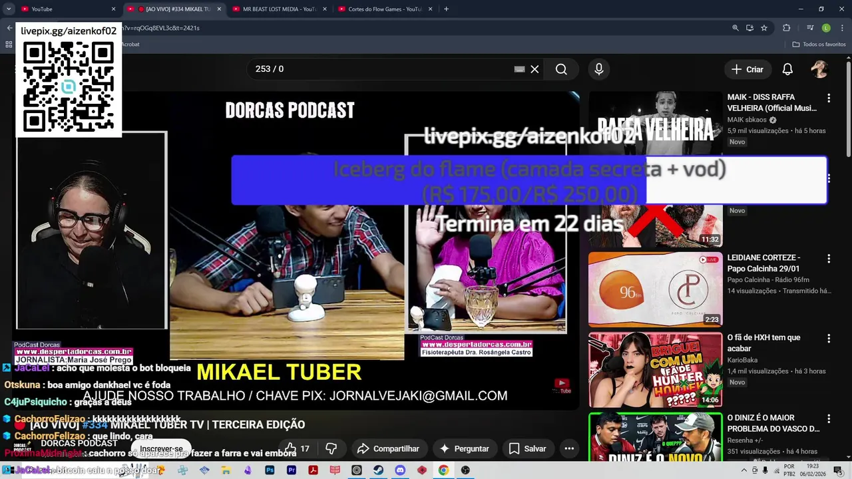Open the Todos os favoritos folder
This screenshot has height=479, width=852.
coord(819,44)
